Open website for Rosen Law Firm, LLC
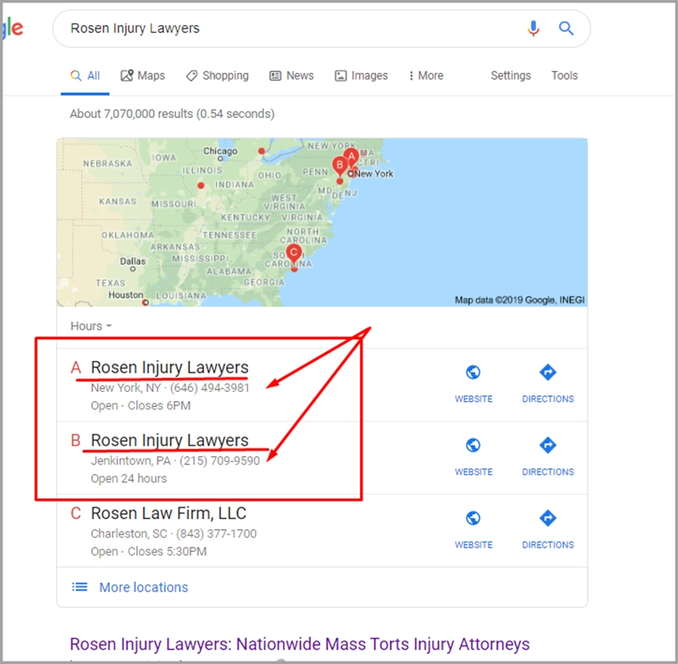678x664 pixels. [473, 528]
